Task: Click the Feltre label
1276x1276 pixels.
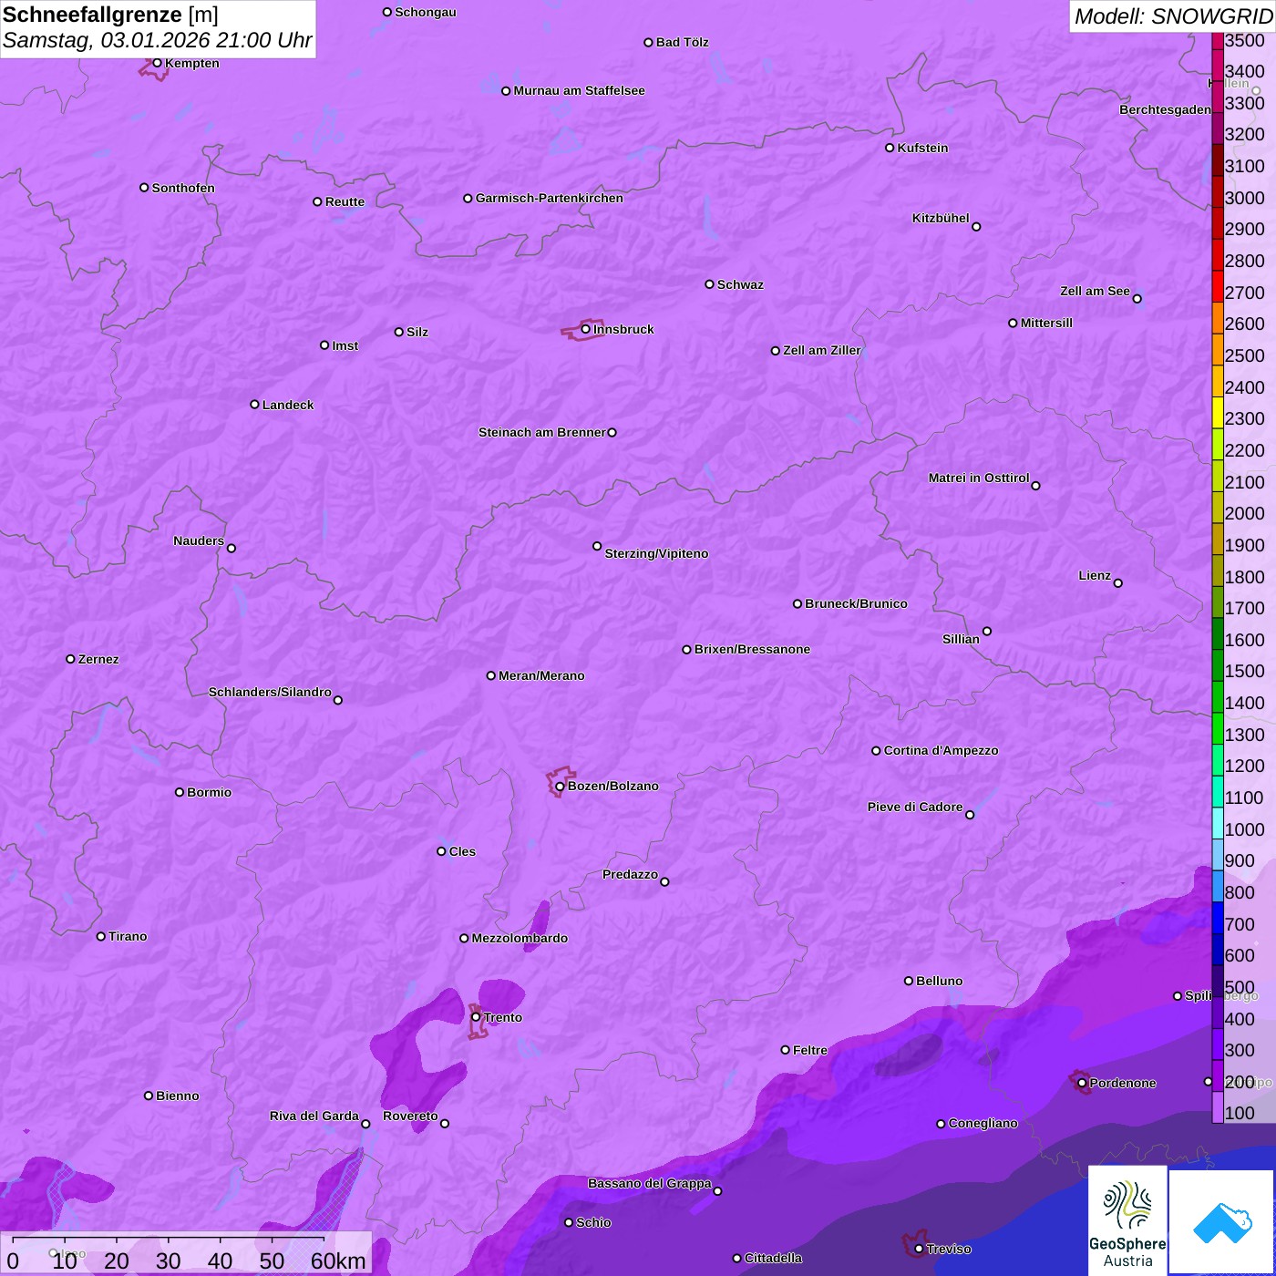Action: pyautogui.click(x=809, y=1050)
